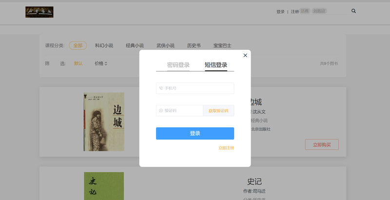Viewport: 390px width, 200px height.
Task: Open the 边城 book cover thumbnail
Action: click(x=104, y=122)
